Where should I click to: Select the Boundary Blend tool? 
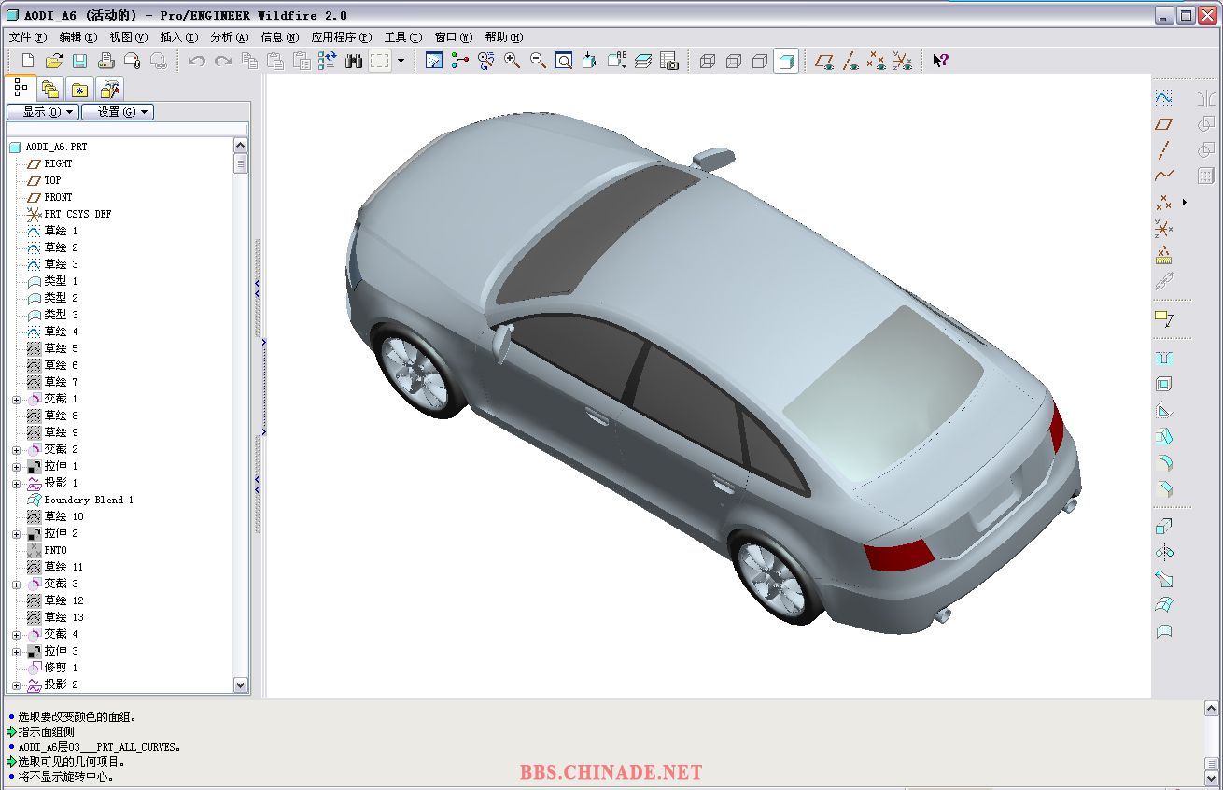[1163, 605]
